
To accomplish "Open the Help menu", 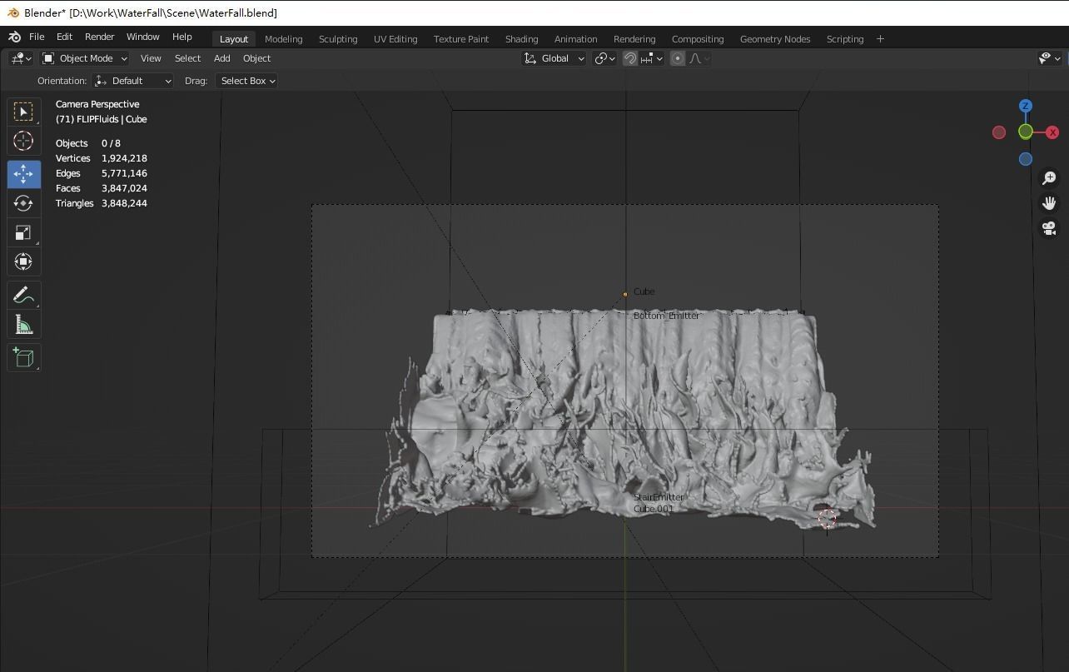I will 181,37.
